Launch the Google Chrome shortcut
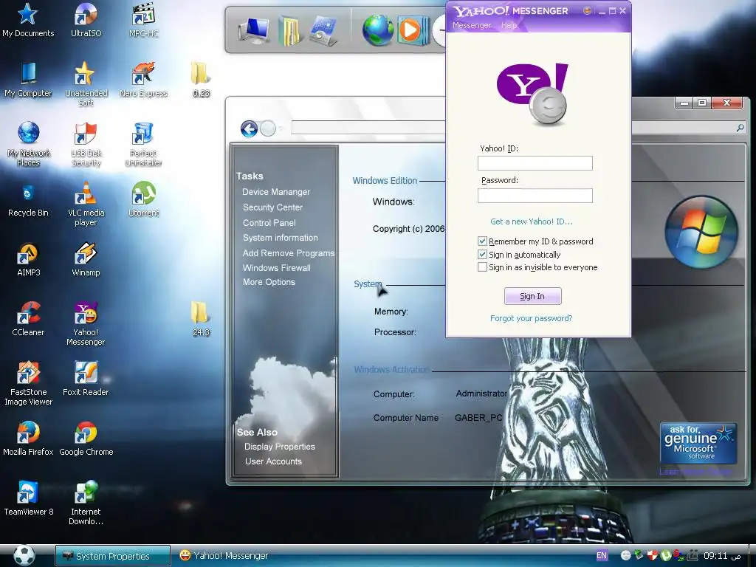 [x=86, y=439]
